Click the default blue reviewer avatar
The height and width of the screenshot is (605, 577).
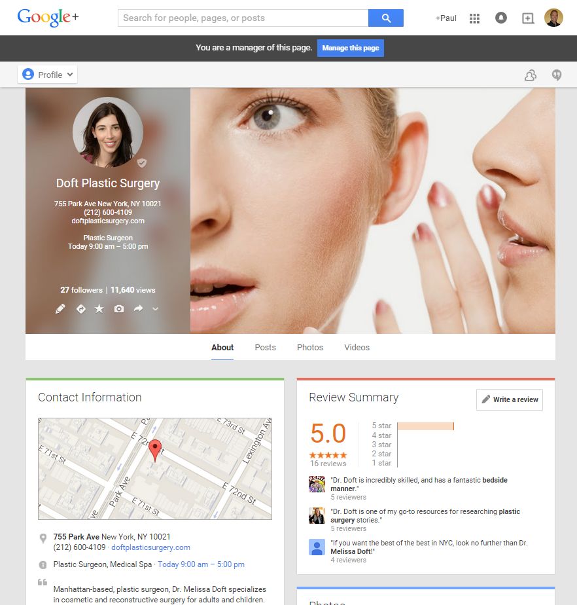pyautogui.click(x=317, y=547)
